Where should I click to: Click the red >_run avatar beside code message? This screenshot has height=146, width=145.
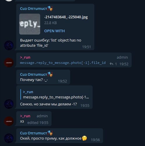[x=9, y=63]
